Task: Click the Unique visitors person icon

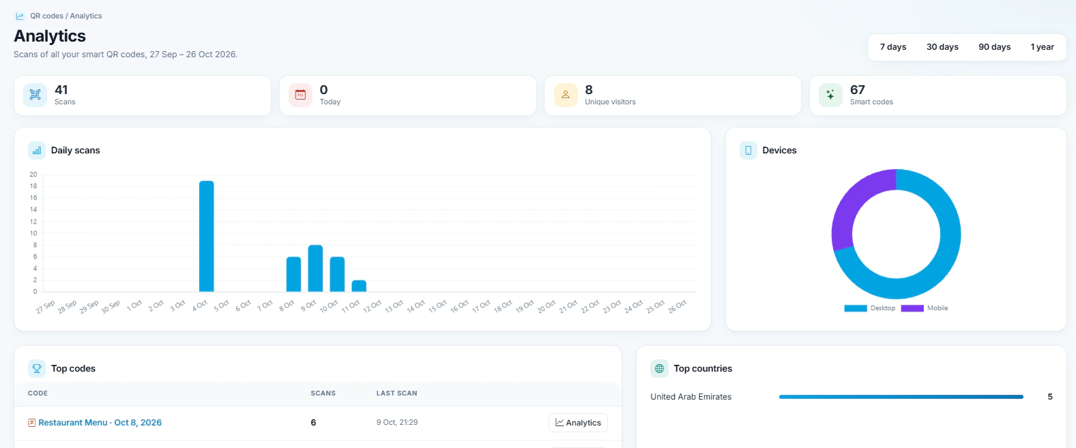Action: (x=566, y=95)
